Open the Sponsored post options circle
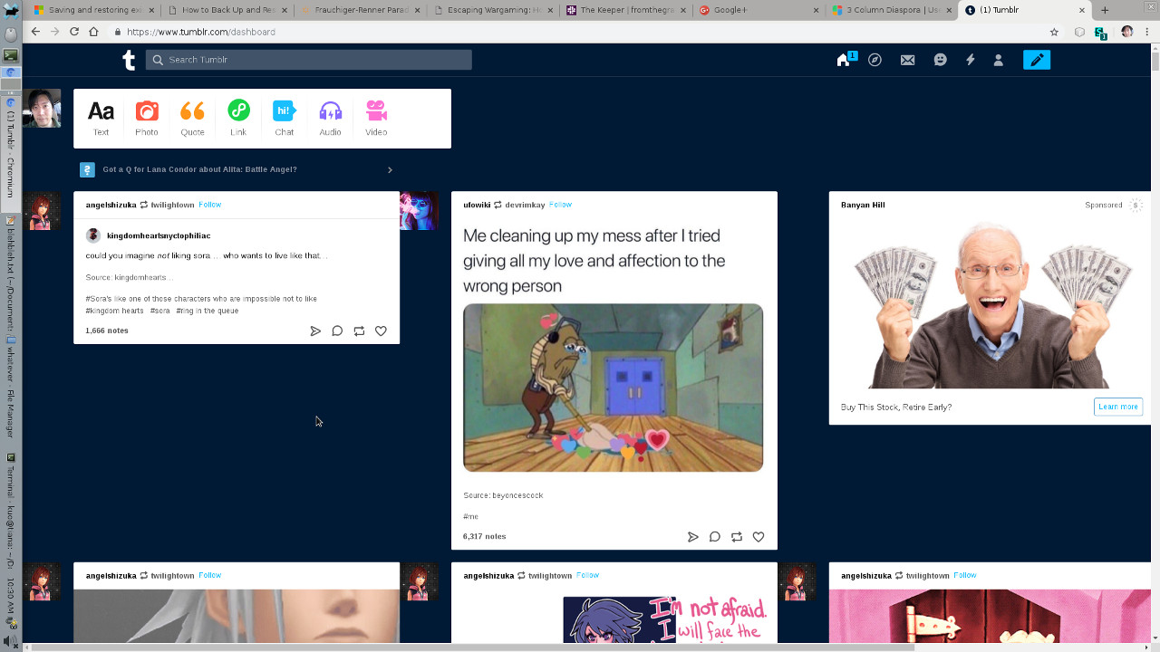This screenshot has height=652, width=1160. pos(1136,206)
